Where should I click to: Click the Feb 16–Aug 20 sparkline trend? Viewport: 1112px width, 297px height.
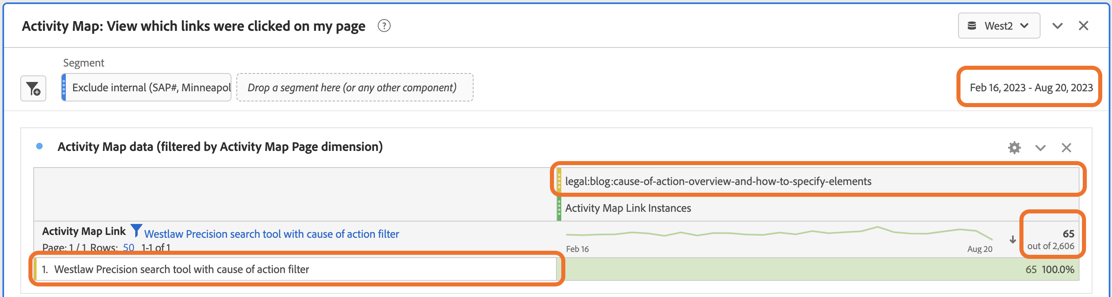(x=779, y=234)
